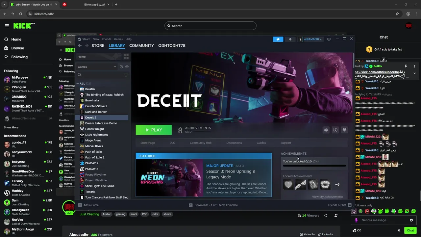The image size is (421, 237).
Task: Open the library collections grid view icon
Action: tap(126, 57)
